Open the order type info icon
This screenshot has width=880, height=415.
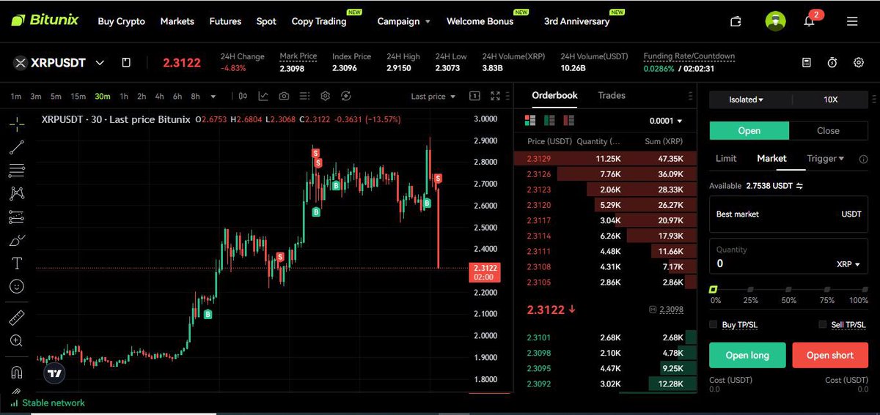[x=862, y=159]
